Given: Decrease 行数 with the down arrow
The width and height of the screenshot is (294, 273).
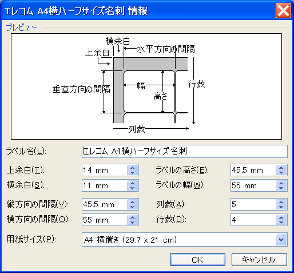Looking at the screenshot, I should [281, 222].
